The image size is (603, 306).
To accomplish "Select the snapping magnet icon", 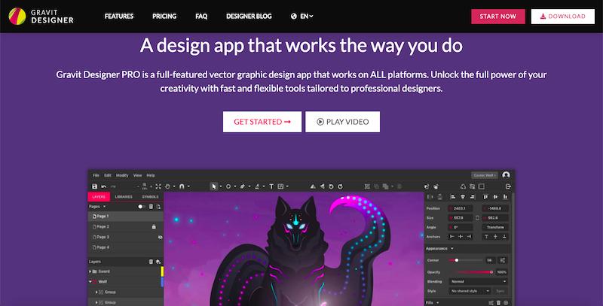I will [182, 186].
